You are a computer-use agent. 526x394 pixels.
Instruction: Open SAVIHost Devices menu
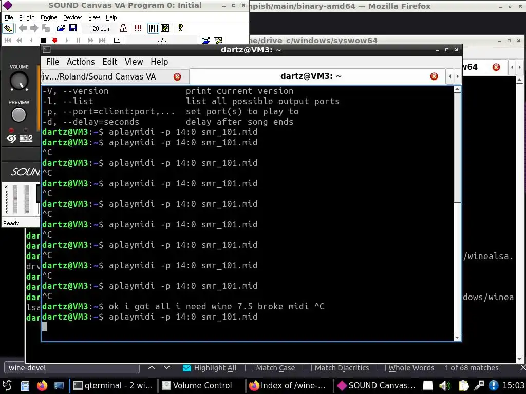pyautogui.click(x=72, y=17)
